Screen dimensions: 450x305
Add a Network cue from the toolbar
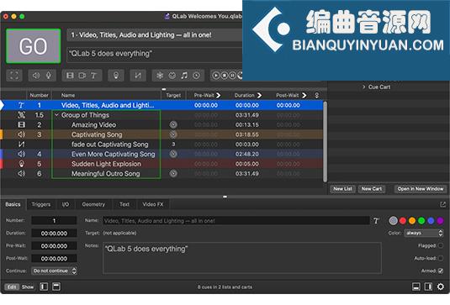(160, 76)
